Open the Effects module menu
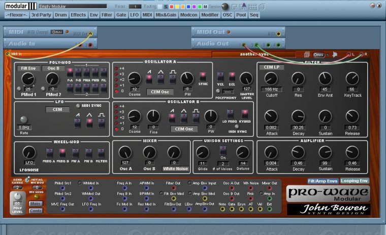The image size is (386, 235). tap(78, 15)
